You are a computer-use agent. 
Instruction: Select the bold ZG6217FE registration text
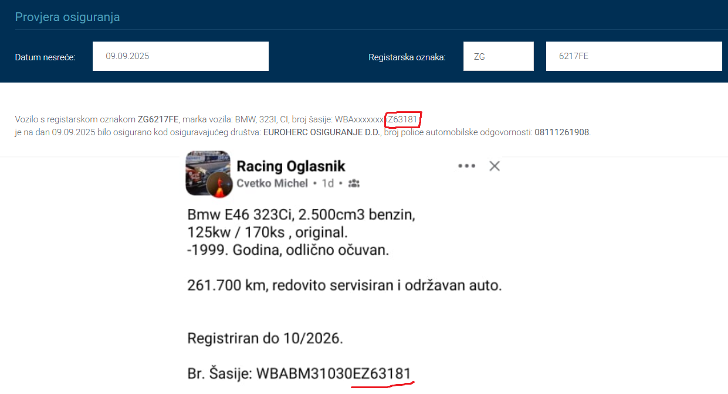click(159, 120)
